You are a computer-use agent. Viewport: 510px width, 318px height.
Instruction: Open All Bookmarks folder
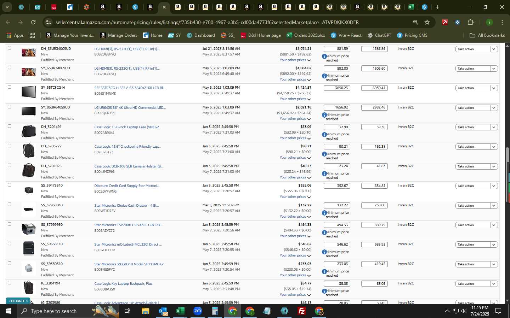(487, 35)
